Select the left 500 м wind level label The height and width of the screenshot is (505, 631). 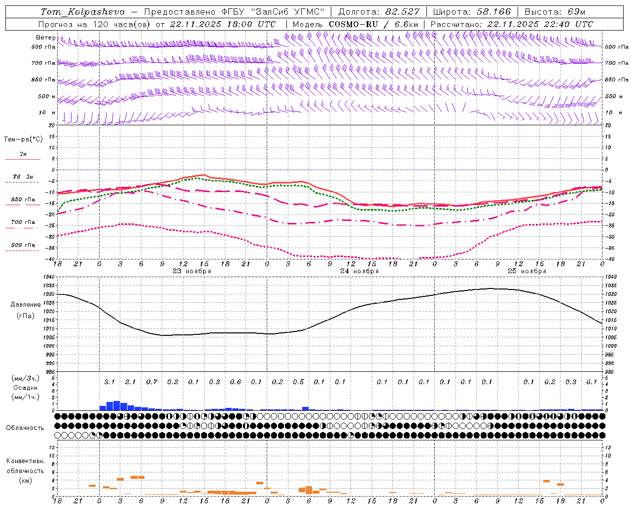pyautogui.click(x=47, y=96)
